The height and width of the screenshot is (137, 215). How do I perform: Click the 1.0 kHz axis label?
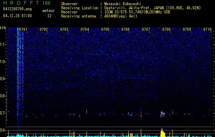[x=3, y=62]
